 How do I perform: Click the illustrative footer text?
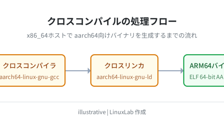click(x=92, y=112)
